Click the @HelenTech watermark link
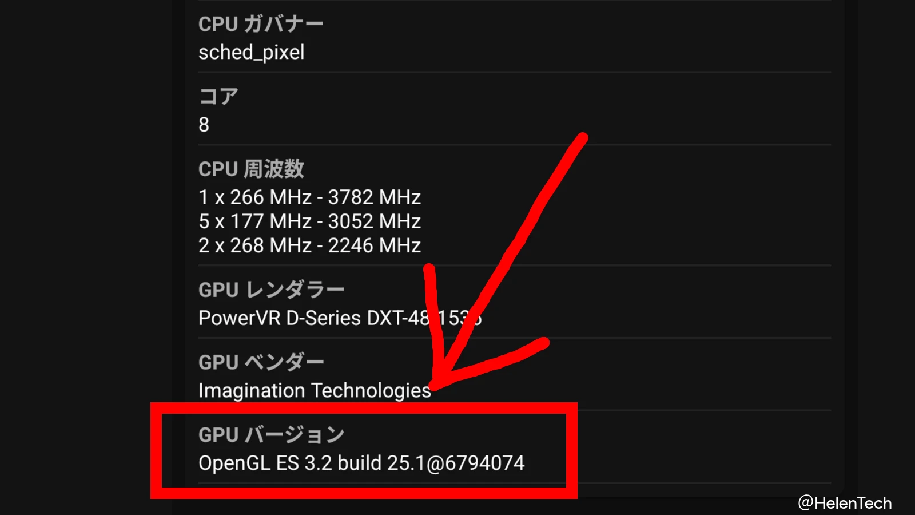The height and width of the screenshot is (515, 915). pos(845,502)
